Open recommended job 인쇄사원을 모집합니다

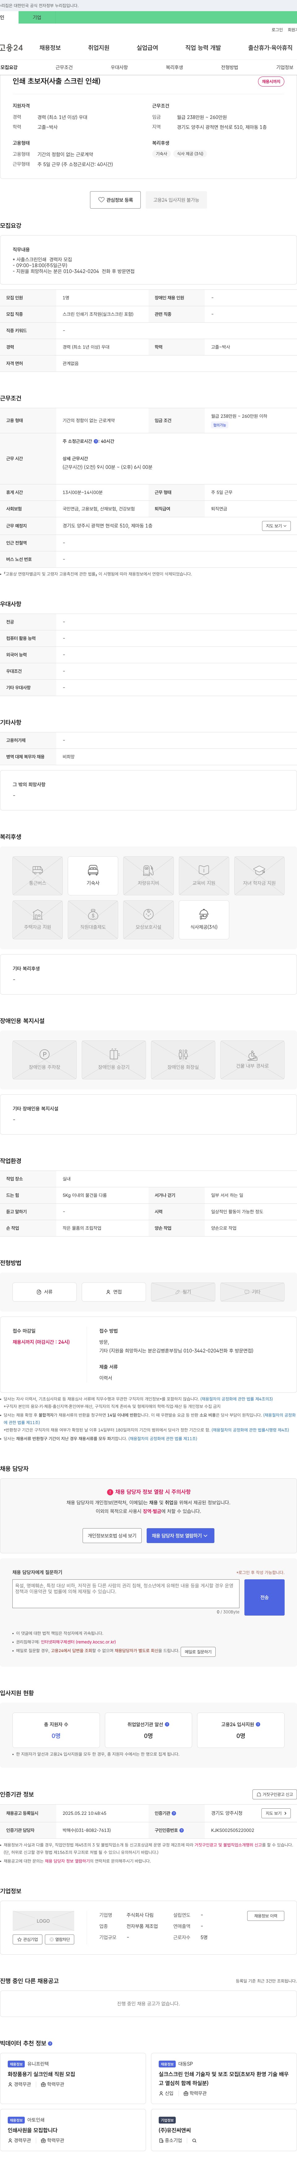tap(33, 2130)
